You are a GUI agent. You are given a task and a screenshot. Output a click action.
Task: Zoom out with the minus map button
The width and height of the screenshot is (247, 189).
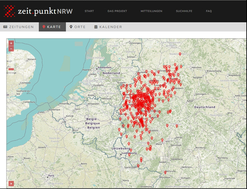11,49
